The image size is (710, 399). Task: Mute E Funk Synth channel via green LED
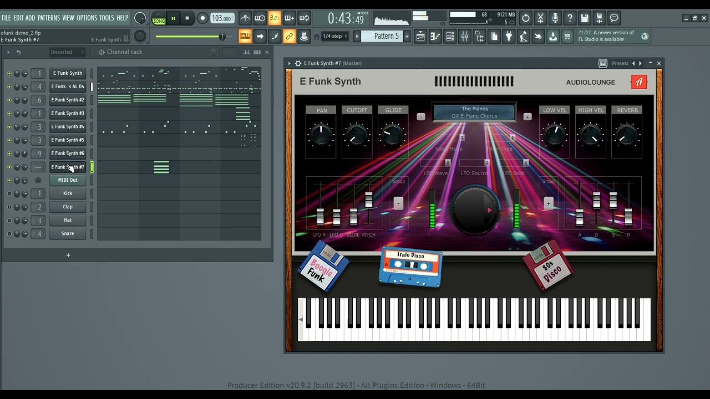(9, 73)
